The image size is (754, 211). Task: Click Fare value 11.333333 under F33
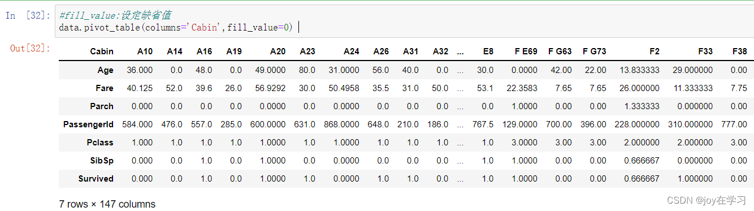[x=694, y=88]
